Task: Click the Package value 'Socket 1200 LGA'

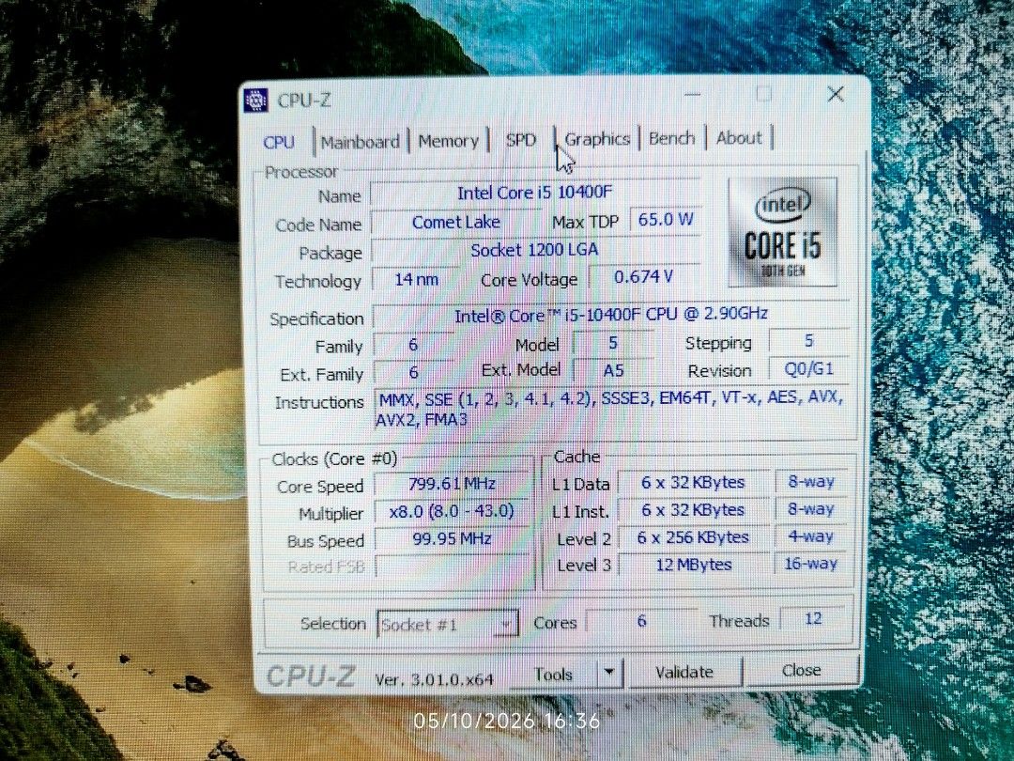Action: 535,250
